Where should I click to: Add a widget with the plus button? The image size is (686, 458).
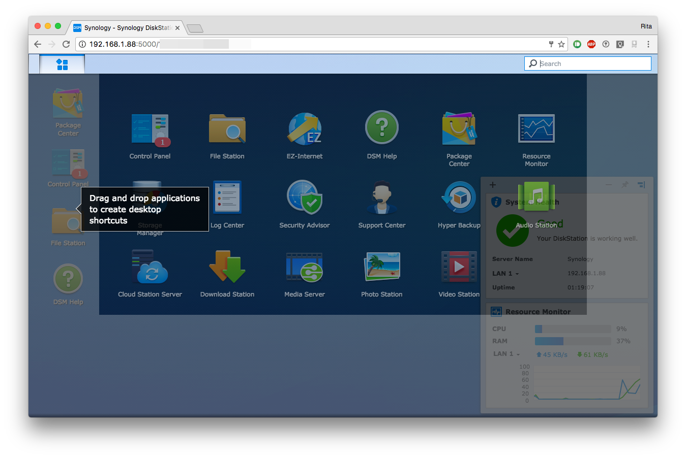pyautogui.click(x=493, y=185)
